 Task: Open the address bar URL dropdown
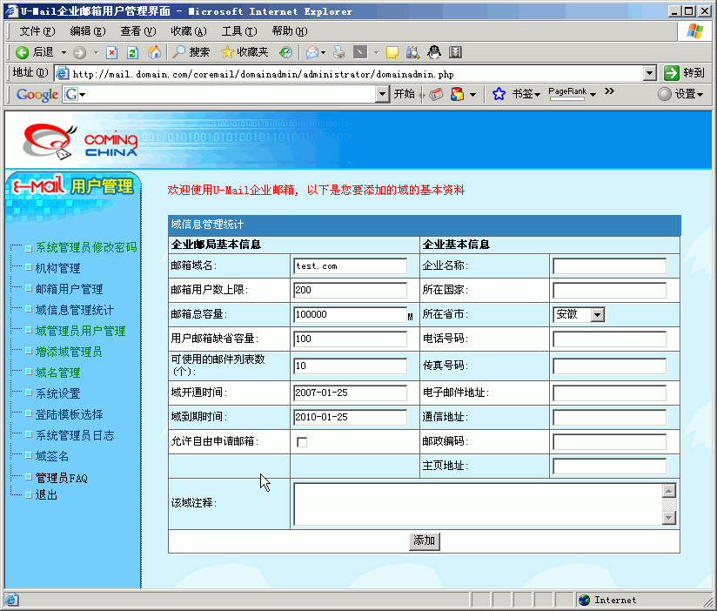click(x=649, y=73)
